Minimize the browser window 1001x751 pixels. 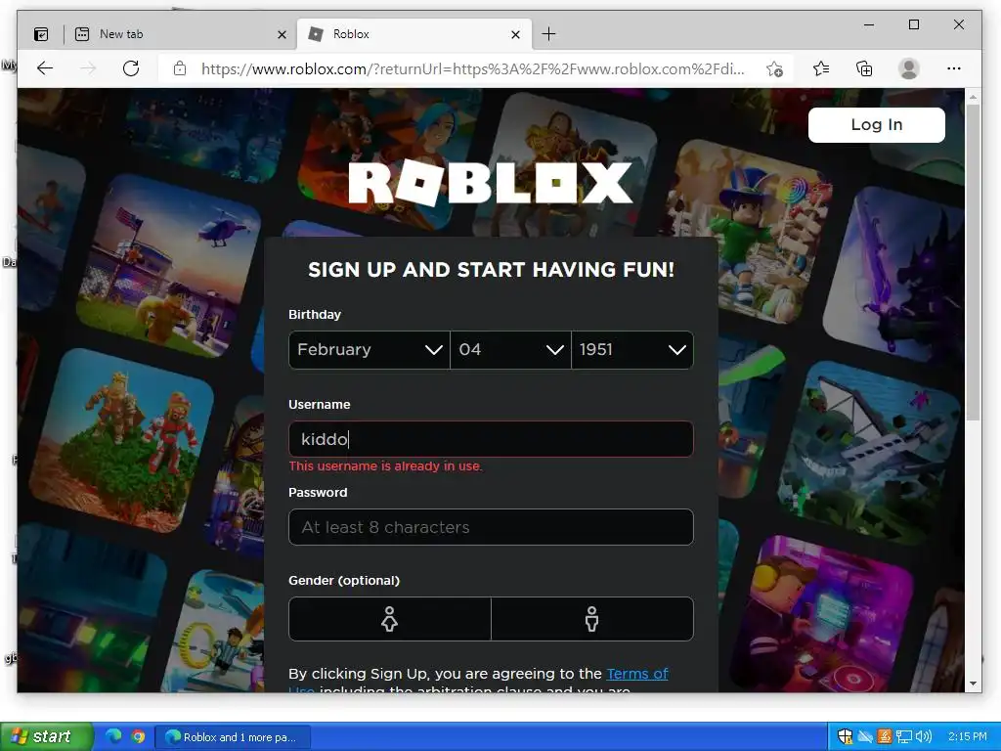pos(869,24)
